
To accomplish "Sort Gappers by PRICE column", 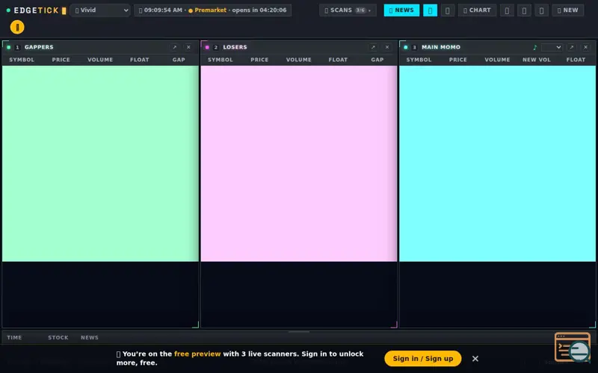I will [x=61, y=60].
